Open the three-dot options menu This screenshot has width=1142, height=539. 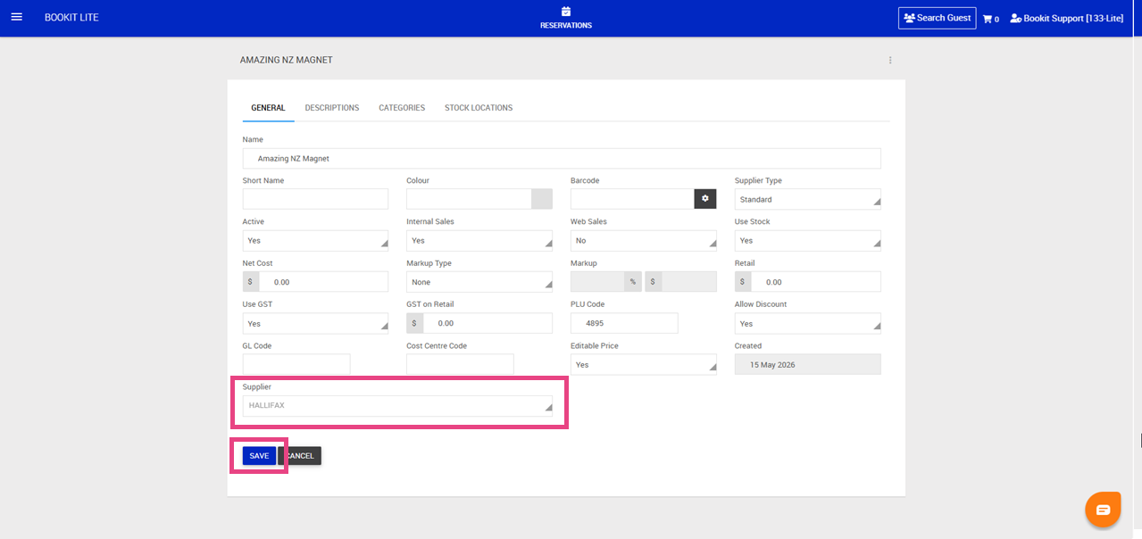890,60
